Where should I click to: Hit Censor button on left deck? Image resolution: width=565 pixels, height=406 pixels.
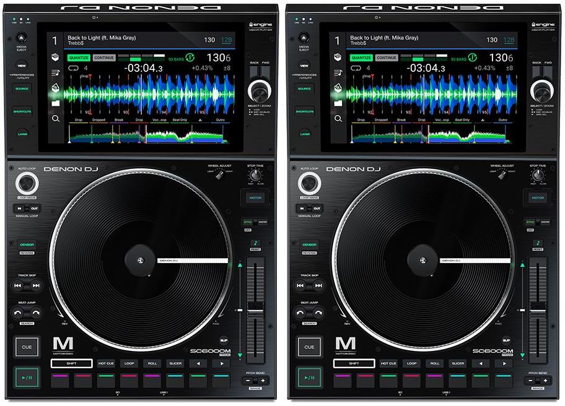[x=27, y=244]
